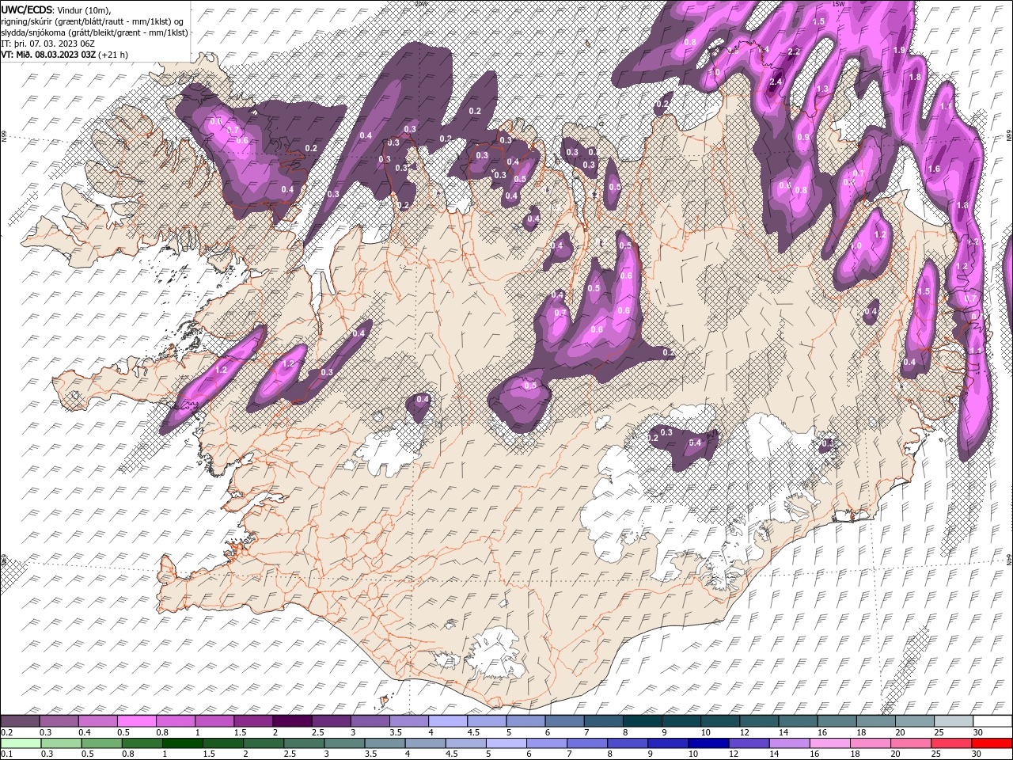Click the 4 swatch in lower rain legend
Viewport: 1013px width, 760px height.
tap(425, 743)
